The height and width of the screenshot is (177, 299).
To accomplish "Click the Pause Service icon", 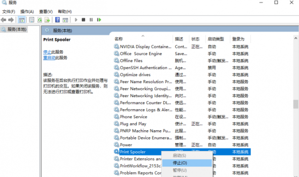I will [91, 20].
